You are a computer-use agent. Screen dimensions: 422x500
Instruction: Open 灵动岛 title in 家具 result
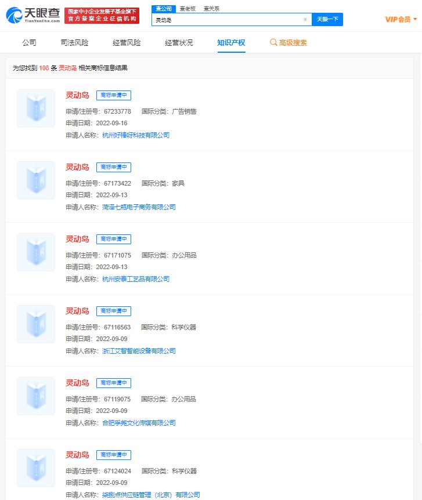pos(77,167)
